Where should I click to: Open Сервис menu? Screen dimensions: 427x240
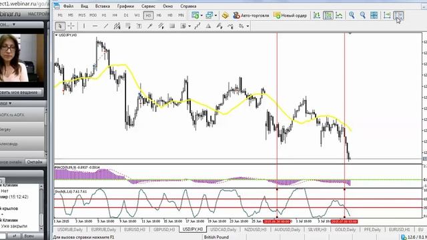pyautogui.click(x=148, y=6)
